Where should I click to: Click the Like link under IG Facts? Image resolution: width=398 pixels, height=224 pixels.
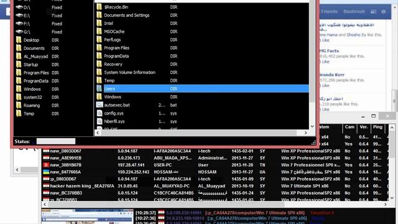tap(326, 62)
